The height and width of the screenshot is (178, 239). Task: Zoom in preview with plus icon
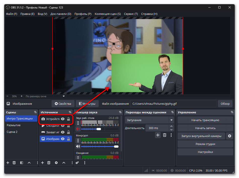pyautogui.click(x=21, y=96)
